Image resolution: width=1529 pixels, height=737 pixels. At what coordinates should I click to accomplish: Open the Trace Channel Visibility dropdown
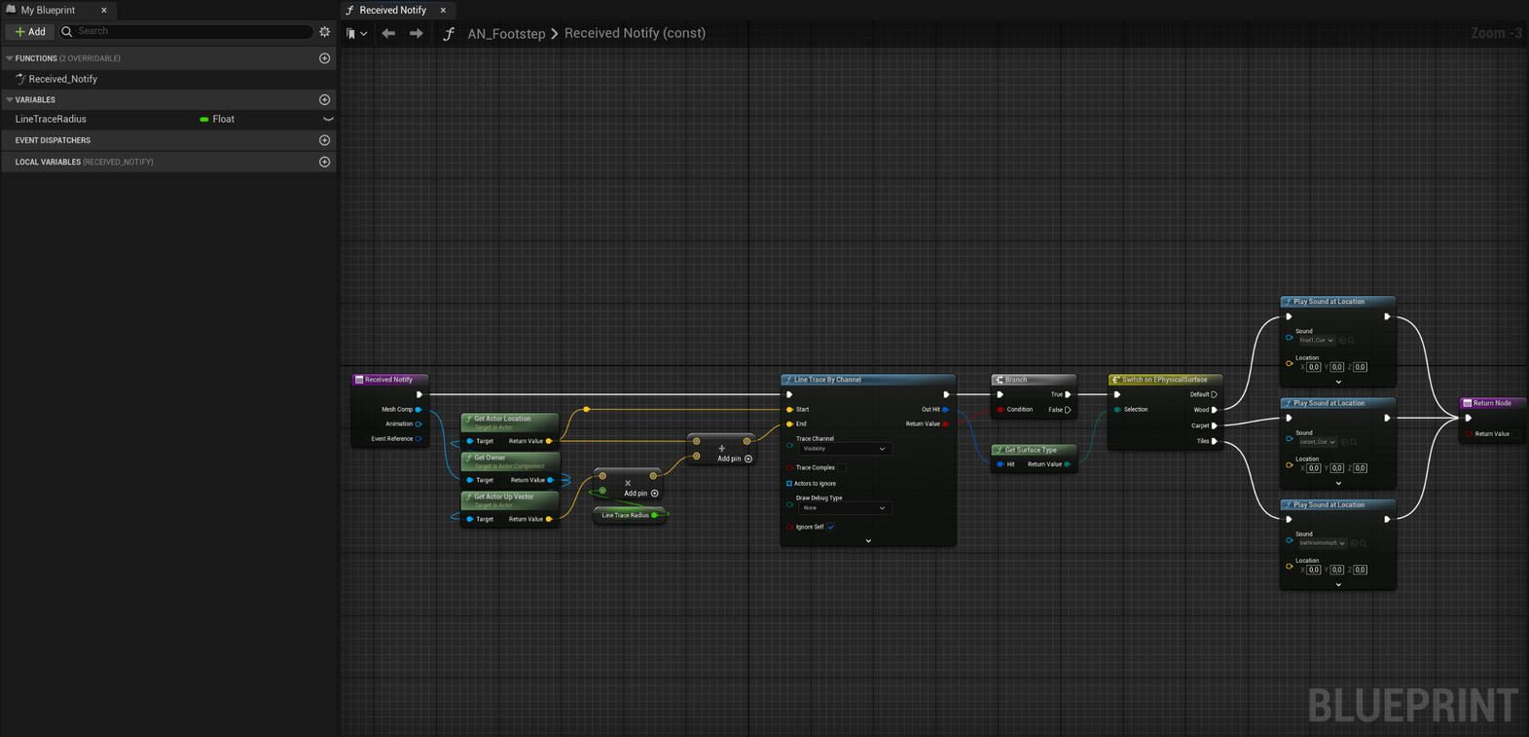[x=843, y=449]
